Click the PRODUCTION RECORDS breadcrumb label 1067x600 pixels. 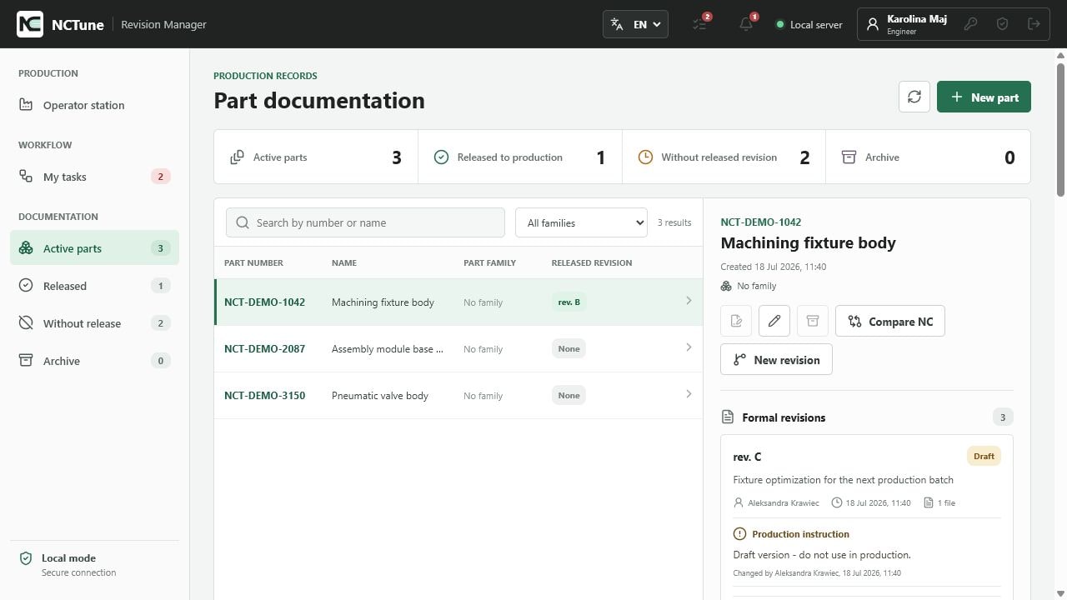(x=265, y=76)
